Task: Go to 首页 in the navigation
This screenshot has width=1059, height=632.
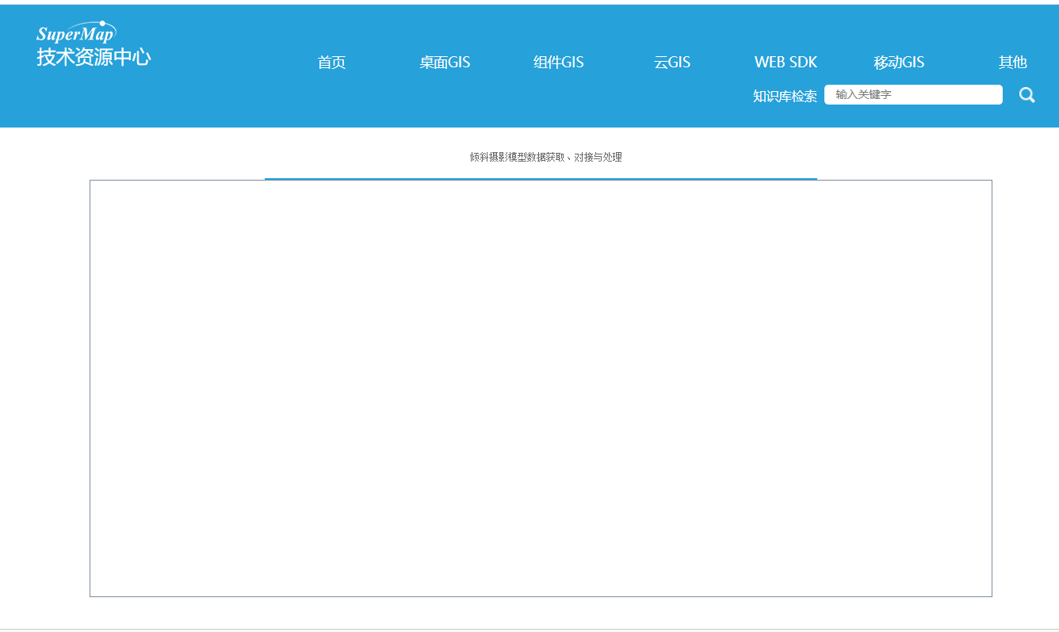Action: [331, 63]
